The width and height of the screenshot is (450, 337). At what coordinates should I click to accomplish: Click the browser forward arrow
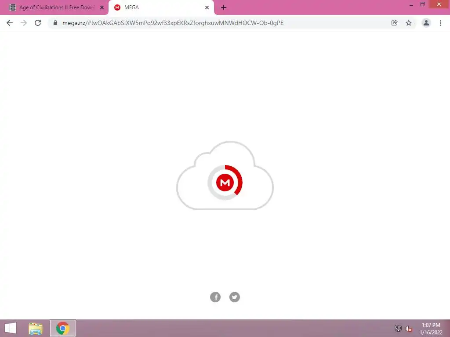[24, 23]
